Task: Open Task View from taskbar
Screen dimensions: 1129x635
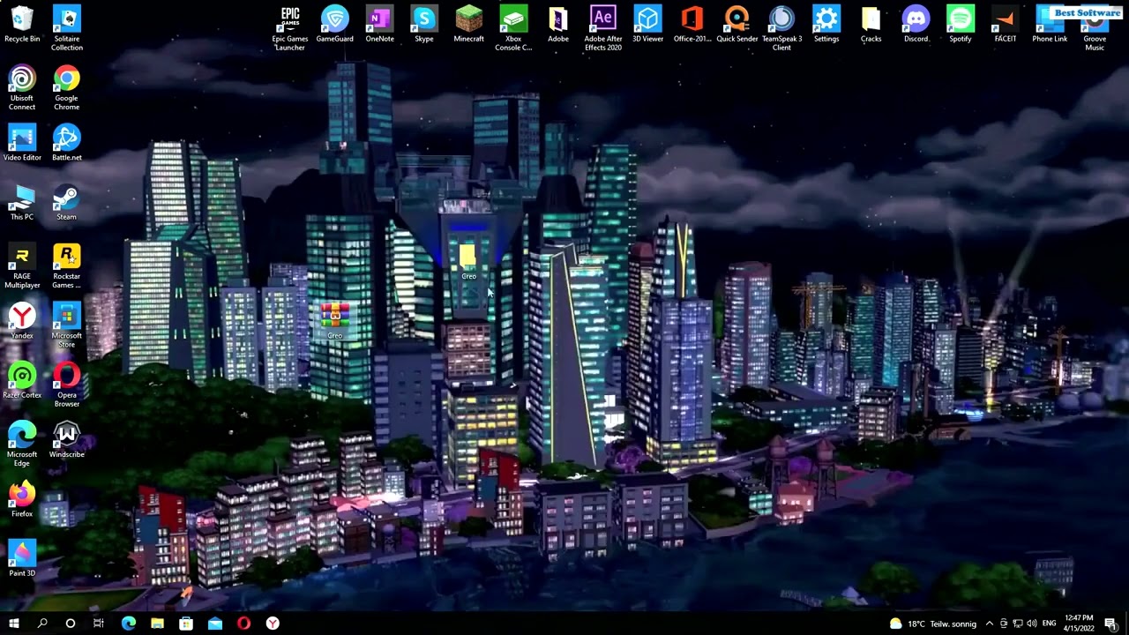Action: (99, 624)
